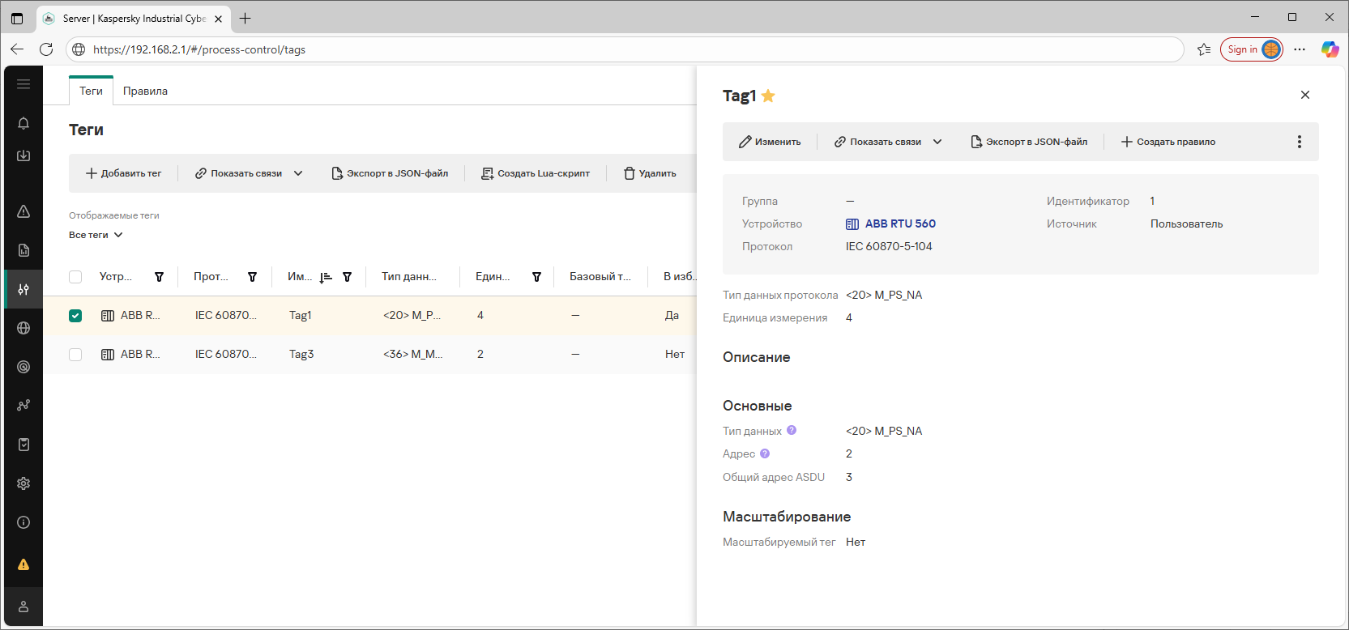Open the ABB RTU 560 device link
The image size is (1349, 630).
click(899, 223)
